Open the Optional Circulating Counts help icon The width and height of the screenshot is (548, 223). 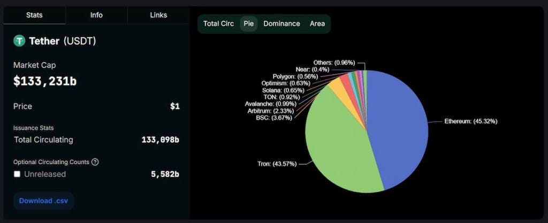click(x=95, y=162)
